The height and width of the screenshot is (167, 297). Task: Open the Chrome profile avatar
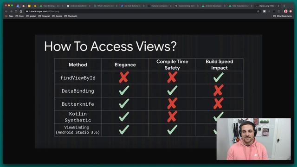click(x=286, y=11)
